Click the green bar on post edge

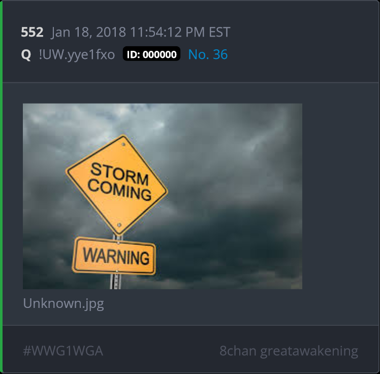pyautogui.click(x=1, y=187)
